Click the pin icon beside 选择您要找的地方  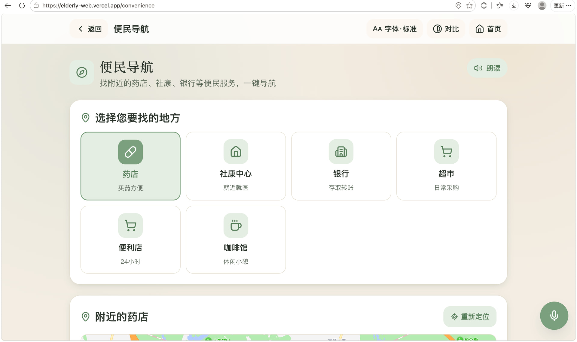click(86, 118)
